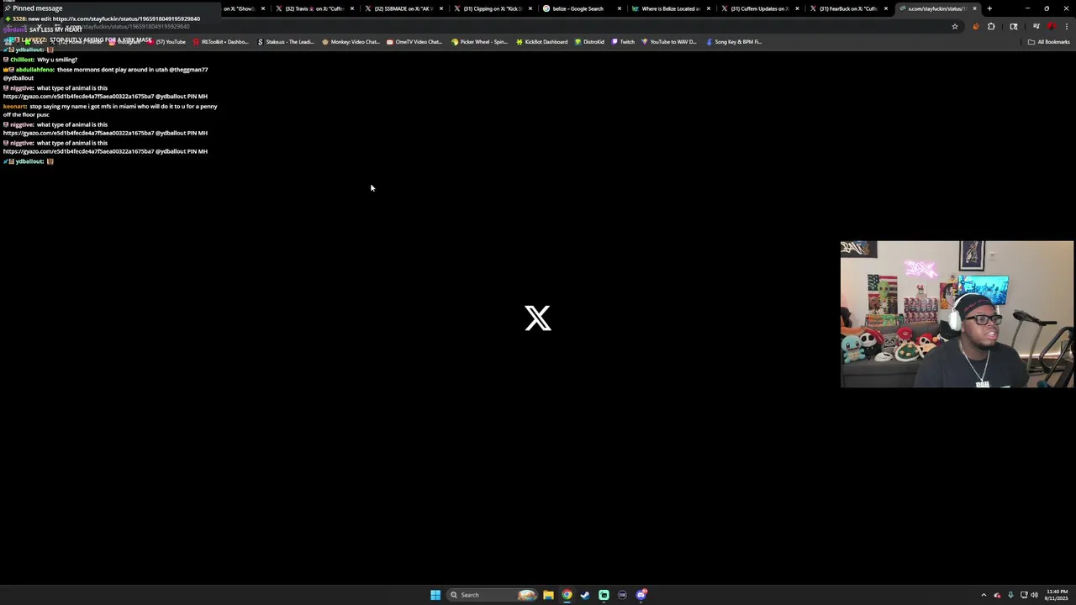Open a new browser tab
The height and width of the screenshot is (605, 1076).
click(x=989, y=8)
